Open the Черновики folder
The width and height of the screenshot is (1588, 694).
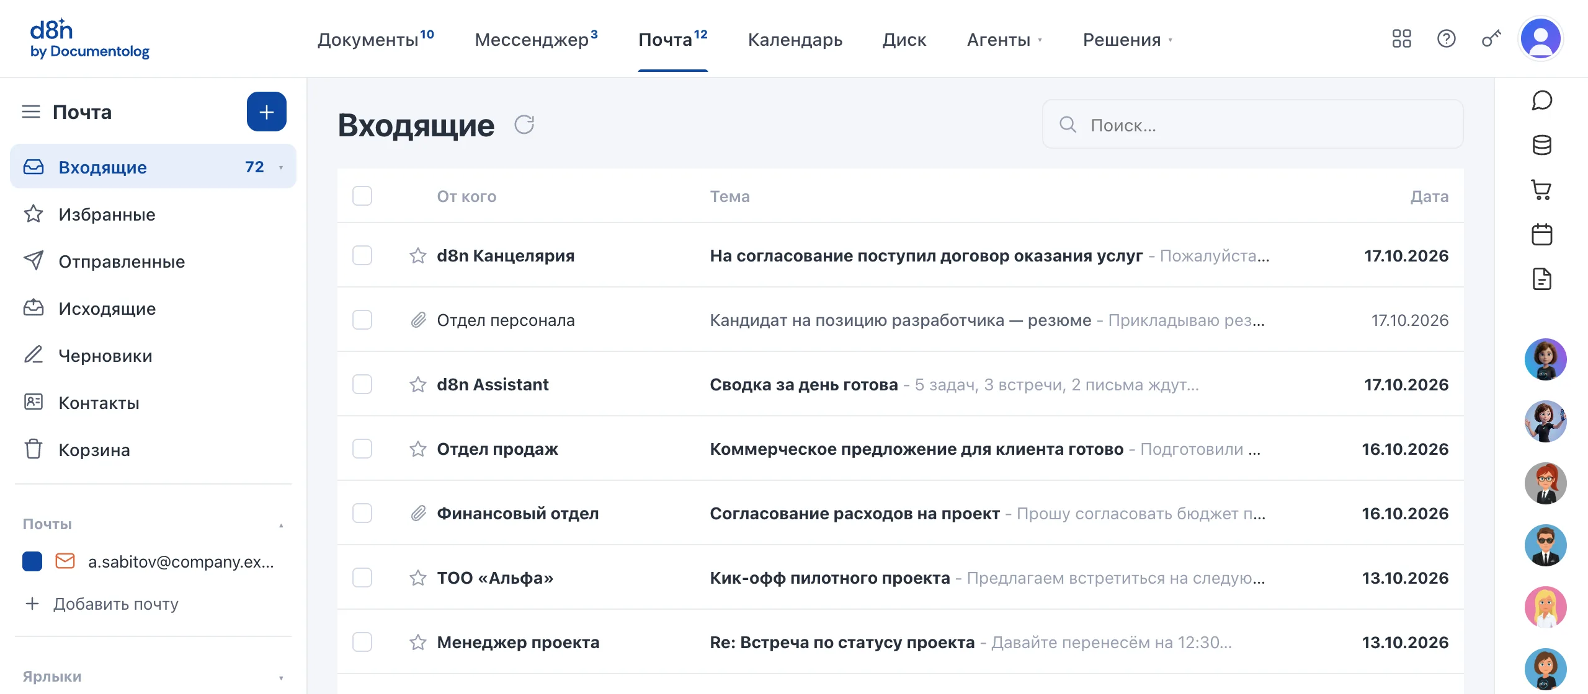[x=153, y=356]
